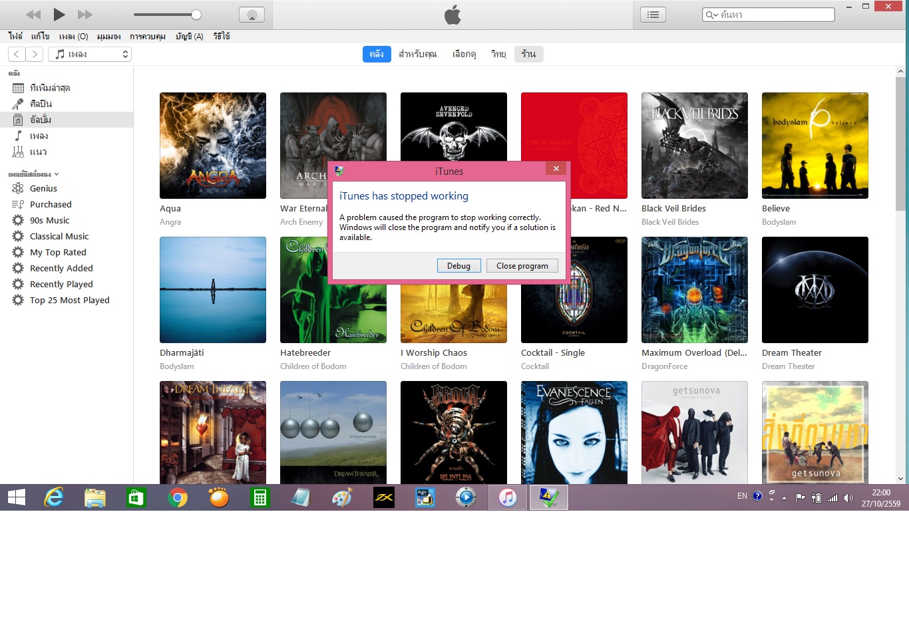Click the scrollbar up arrow in album grid

(x=900, y=71)
